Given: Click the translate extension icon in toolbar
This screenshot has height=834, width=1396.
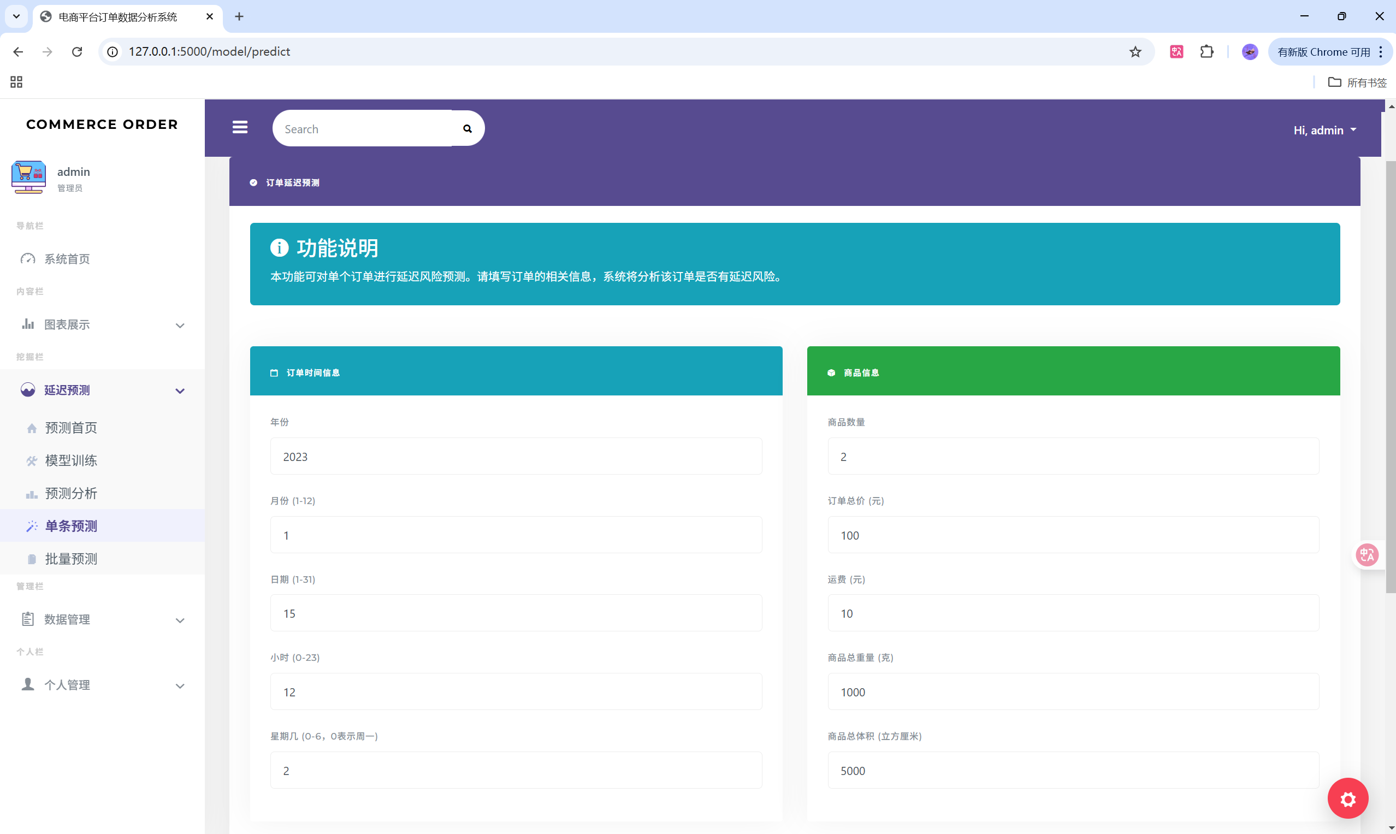Looking at the screenshot, I should coord(1176,52).
